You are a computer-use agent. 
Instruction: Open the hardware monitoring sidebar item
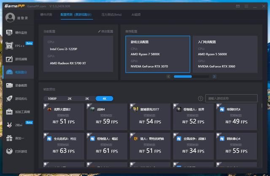[19, 33]
